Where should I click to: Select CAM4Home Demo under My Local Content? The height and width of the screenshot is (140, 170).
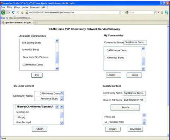50,94
